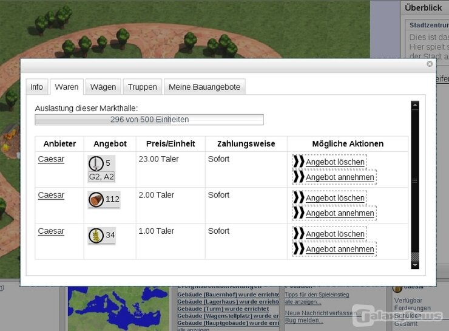Delete the 23.00 Taler sword offer

[335, 162]
